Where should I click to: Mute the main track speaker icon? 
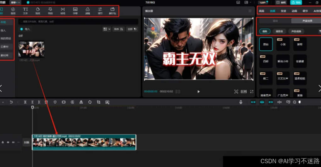[13, 142]
